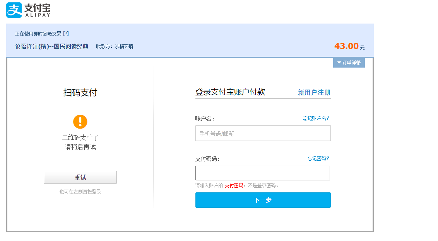Click the blue 下一步 next button
This screenshot has height=241, width=438.
(x=263, y=200)
